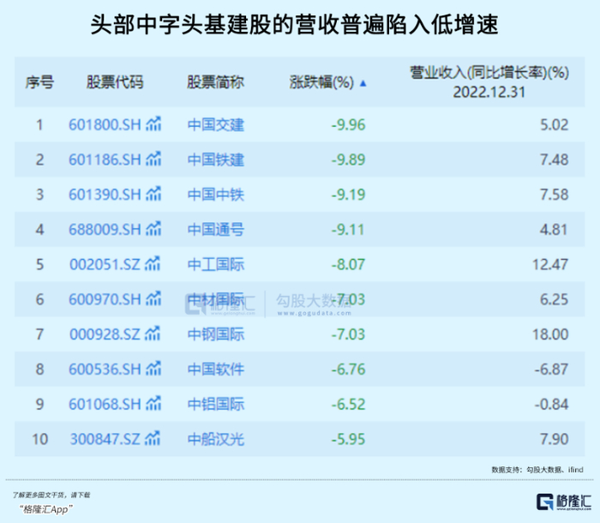The image size is (600, 523).
Task: Click the 涨跌幅(%) column header
Action: click(321, 82)
